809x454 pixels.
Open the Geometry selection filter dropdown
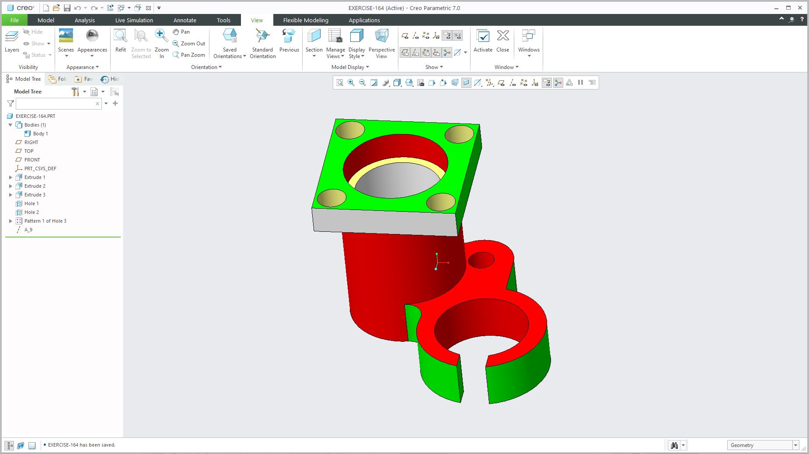tap(795, 445)
